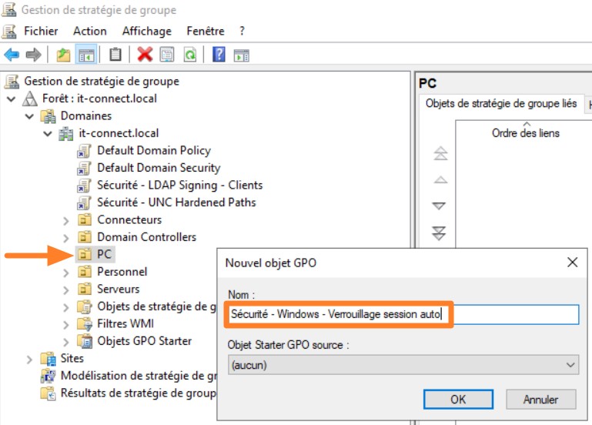The height and width of the screenshot is (425, 592).
Task: Move link to bottom with double-down arrow
Action: point(440,233)
